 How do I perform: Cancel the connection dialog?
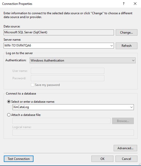pyautogui.click(x=126, y=159)
